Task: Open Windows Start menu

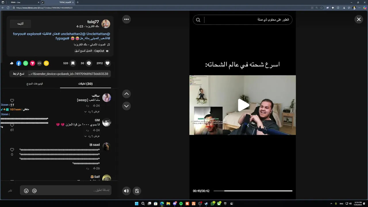Action: point(137,204)
